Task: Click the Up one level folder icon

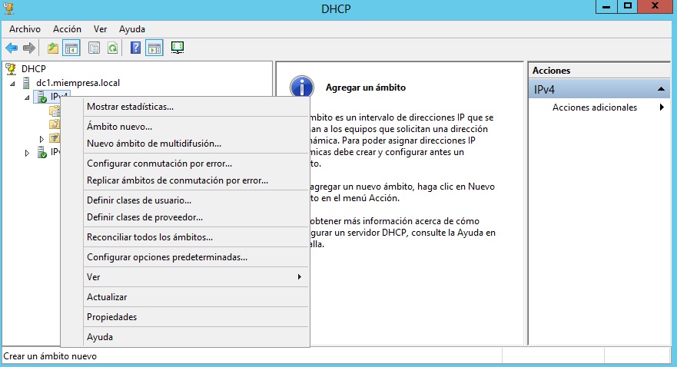Action: point(52,48)
